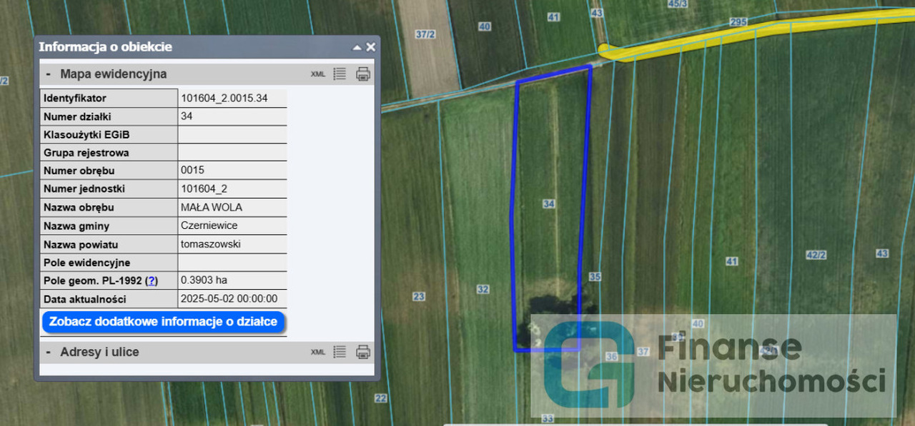915x426 pixels.
Task: Collapse the Adresy i ulice section
Action: click(48, 352)
